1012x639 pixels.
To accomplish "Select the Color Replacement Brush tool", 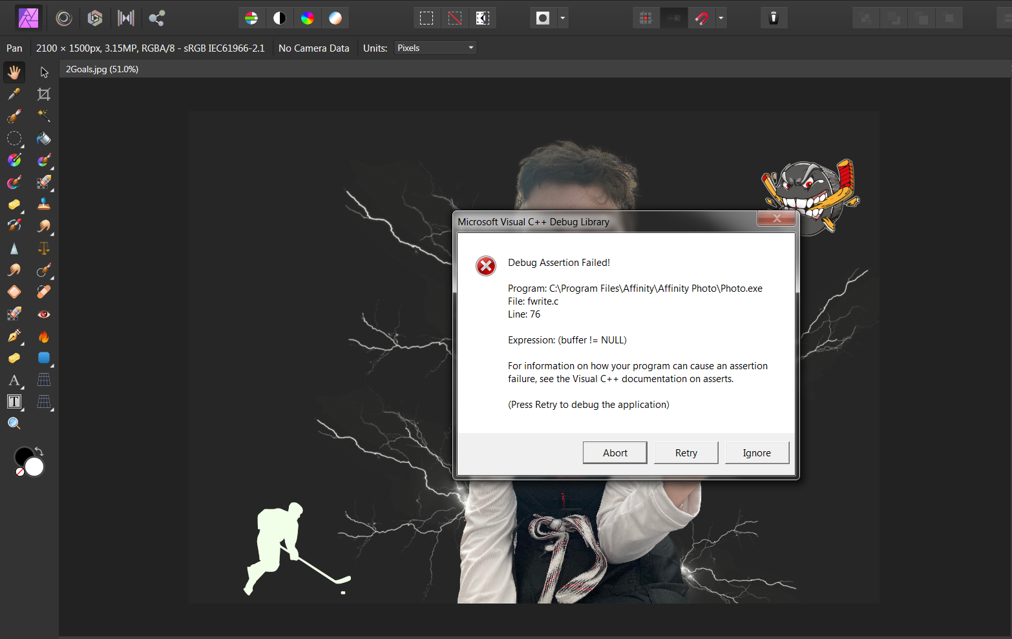I will 14,182.
